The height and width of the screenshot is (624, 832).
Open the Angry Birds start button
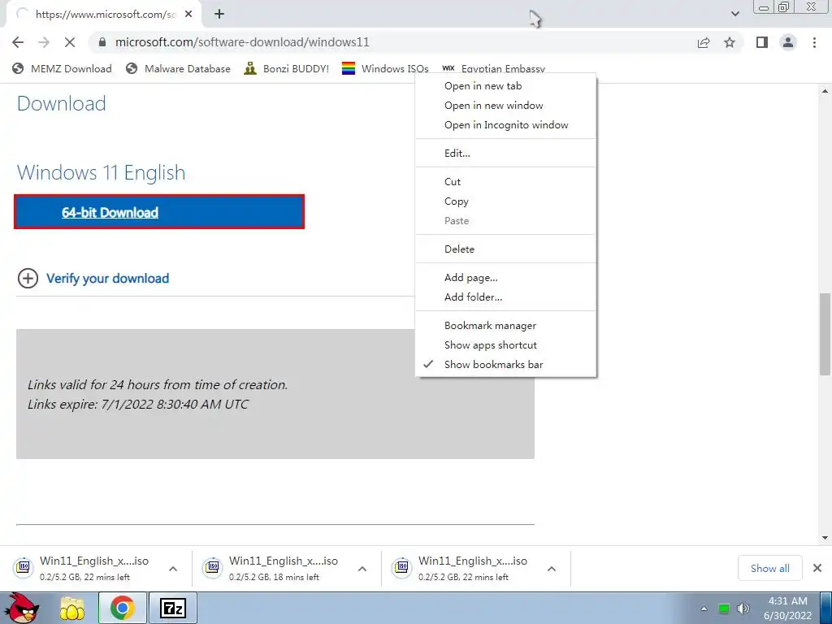pyautogui.click(x=22, y=608)
